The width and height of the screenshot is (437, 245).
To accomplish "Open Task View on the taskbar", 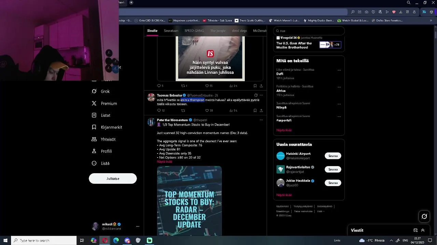I will point(82,241).
